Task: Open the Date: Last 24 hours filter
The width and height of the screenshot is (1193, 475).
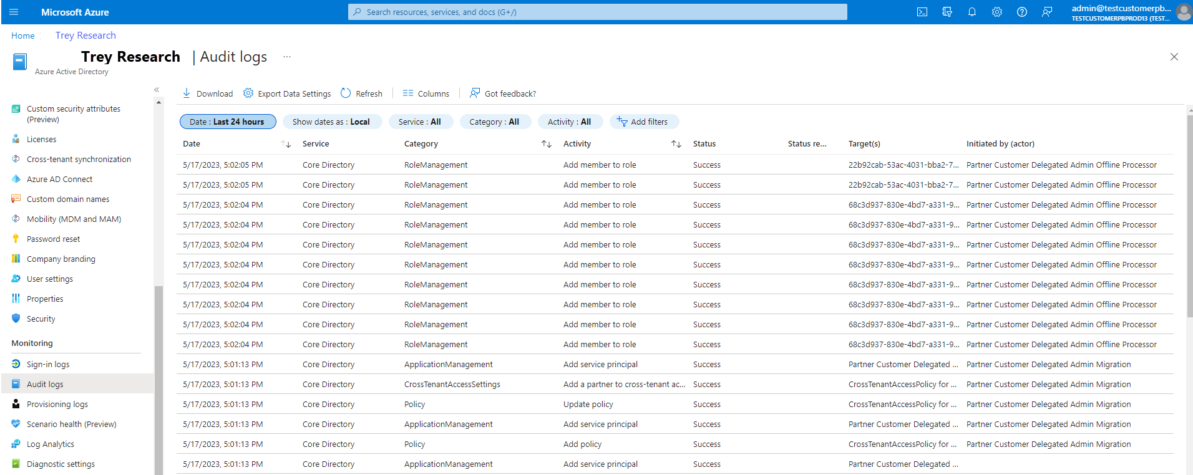Action: click(x=228, y=122)
